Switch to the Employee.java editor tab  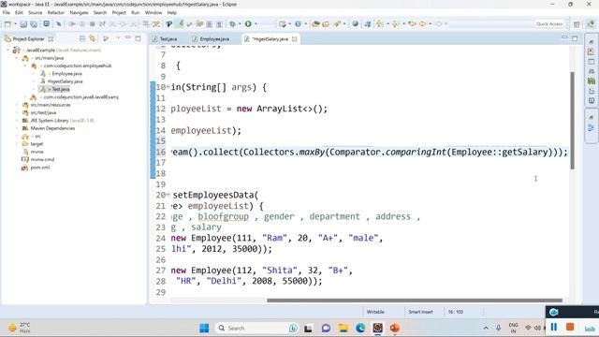coord(211,39)
